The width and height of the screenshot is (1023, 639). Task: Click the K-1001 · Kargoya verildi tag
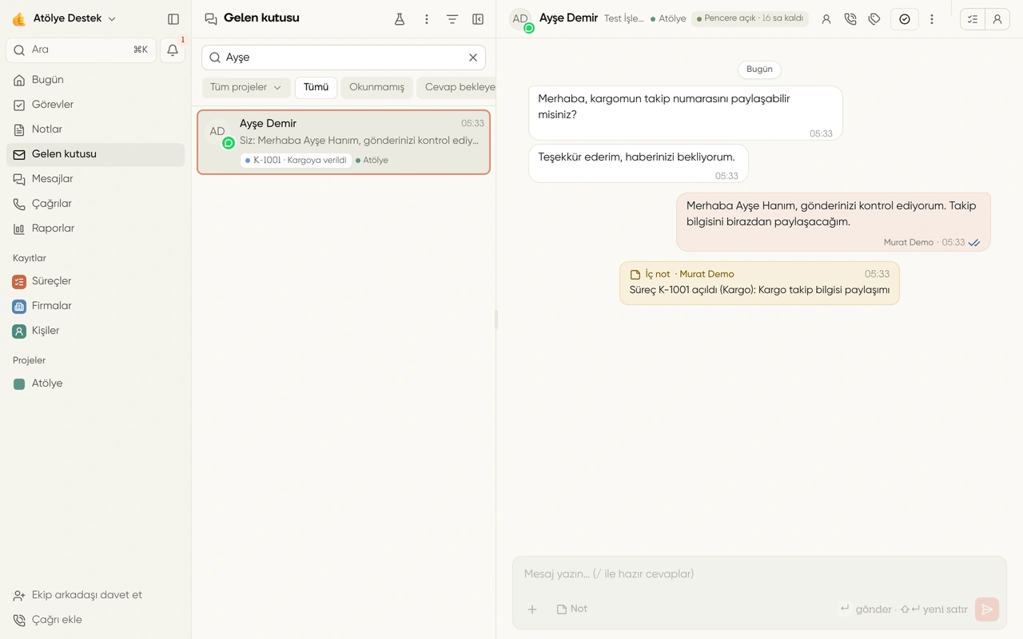click(296, 161)
